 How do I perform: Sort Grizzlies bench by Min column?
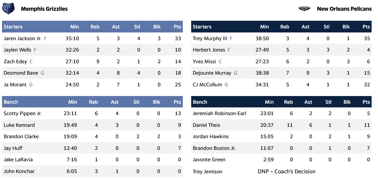(x=73, y=102)
